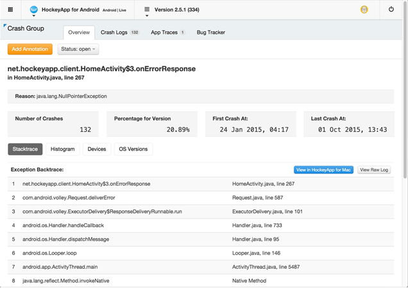The image size is (408, 288).
Task: Expand the app selector arrow under logo
Action: click(x=34, y=16)
